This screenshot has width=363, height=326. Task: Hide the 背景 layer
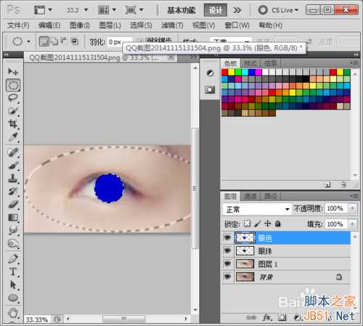point(227,277)
